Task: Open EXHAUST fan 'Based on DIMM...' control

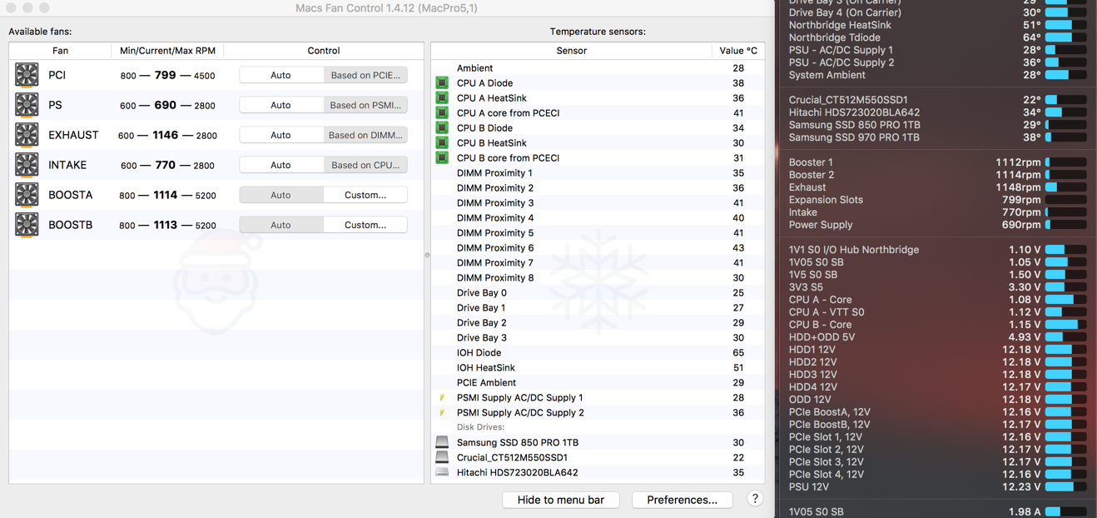Action: pos(365,135)
